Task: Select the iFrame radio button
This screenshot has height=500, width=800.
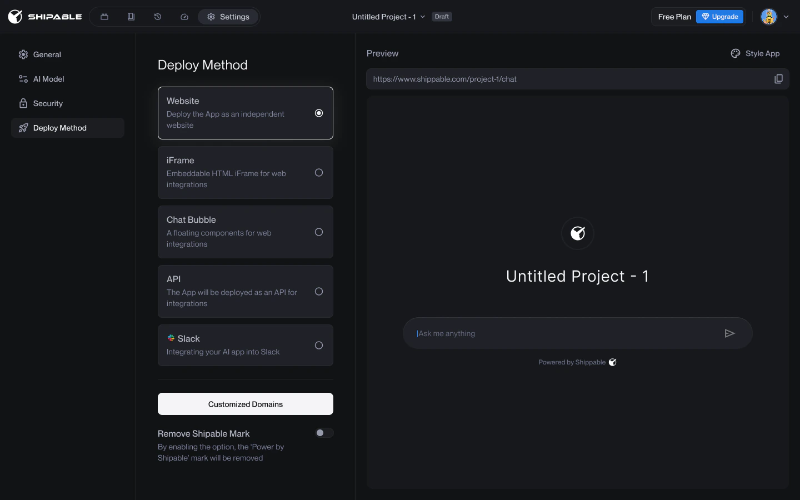Action: [319, 172]
